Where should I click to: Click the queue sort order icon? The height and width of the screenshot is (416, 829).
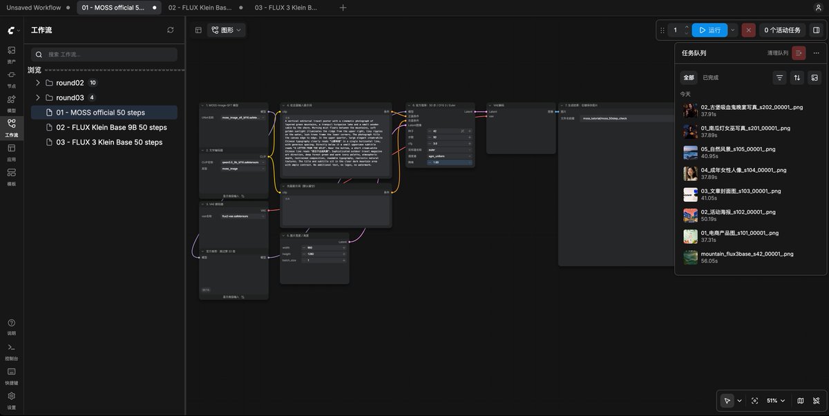797,78
